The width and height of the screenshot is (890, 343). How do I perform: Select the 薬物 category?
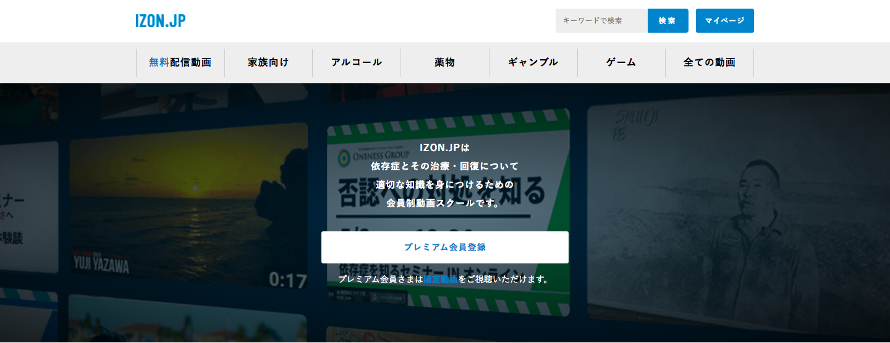coord(445,62)
